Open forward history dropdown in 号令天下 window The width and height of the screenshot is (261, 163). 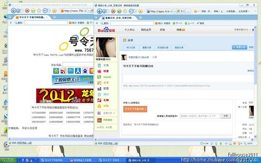click(22, 11)
